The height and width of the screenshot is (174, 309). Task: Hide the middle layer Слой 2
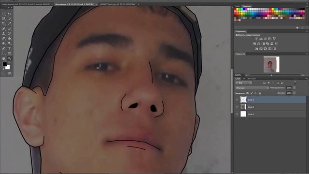[x=237, y=107]
